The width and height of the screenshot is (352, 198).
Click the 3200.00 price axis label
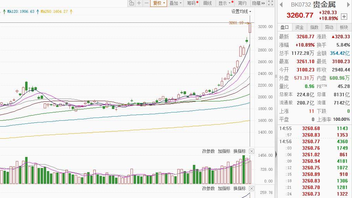click(x=265, y=27)
